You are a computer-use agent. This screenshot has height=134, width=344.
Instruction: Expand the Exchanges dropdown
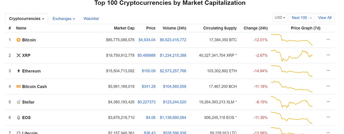click(63, 19)
